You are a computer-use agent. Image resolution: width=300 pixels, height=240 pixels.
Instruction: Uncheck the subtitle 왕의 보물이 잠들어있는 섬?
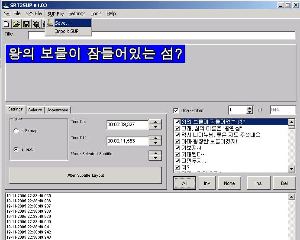pos(177,122)
